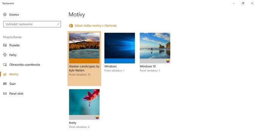Viewport: 257px width, 137px height.
Task: Choose the Windows 10 beach theme
Action: [155, 48]
